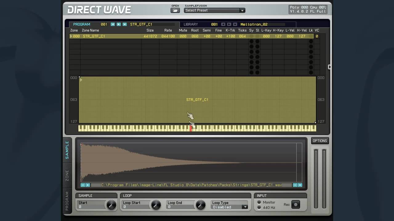Click the sample waveform display

pyautogui.click(x=191, y=162)
